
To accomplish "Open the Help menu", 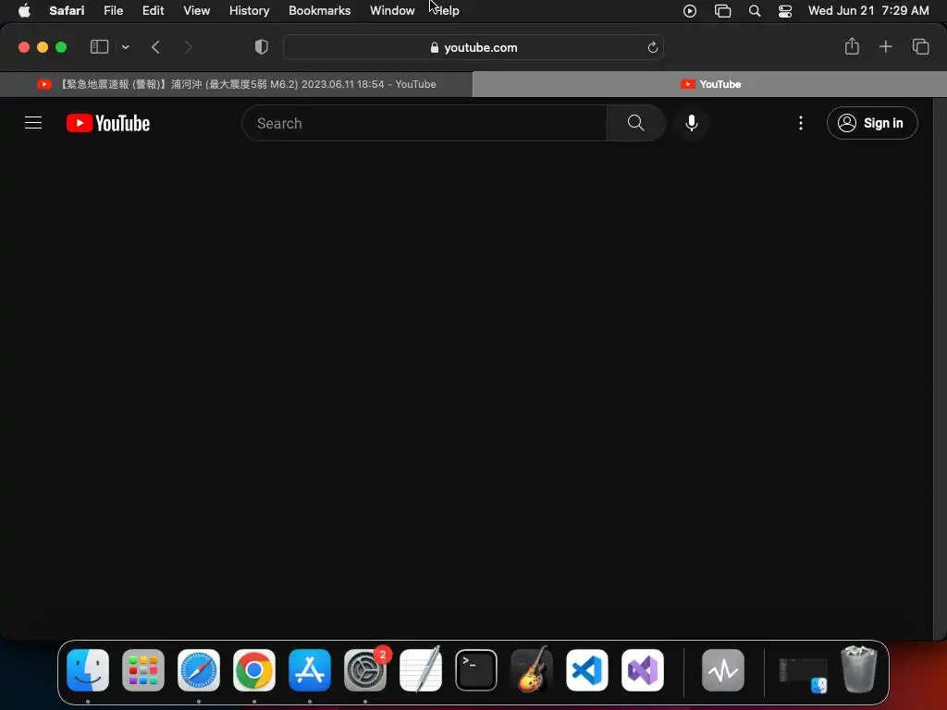I will tap(447, 10).
